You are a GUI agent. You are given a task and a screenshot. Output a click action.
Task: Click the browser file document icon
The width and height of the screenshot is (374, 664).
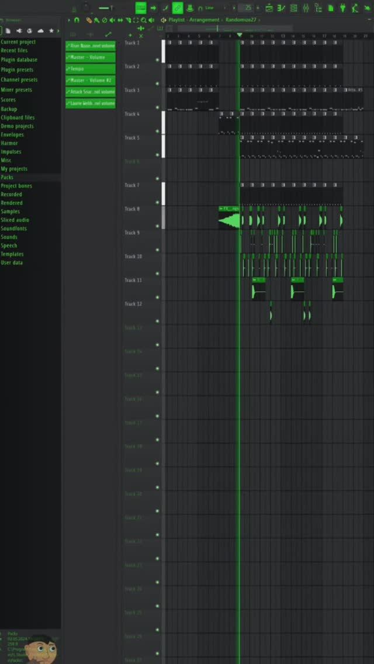click(8, 31)
